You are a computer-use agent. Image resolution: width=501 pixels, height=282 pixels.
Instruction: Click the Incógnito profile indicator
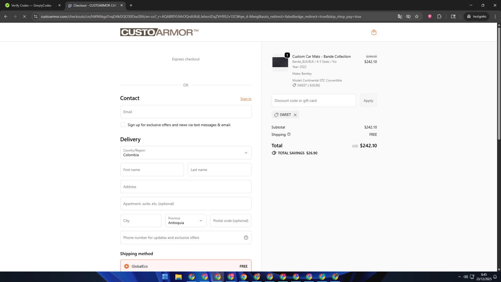click(x=477, y=16)
